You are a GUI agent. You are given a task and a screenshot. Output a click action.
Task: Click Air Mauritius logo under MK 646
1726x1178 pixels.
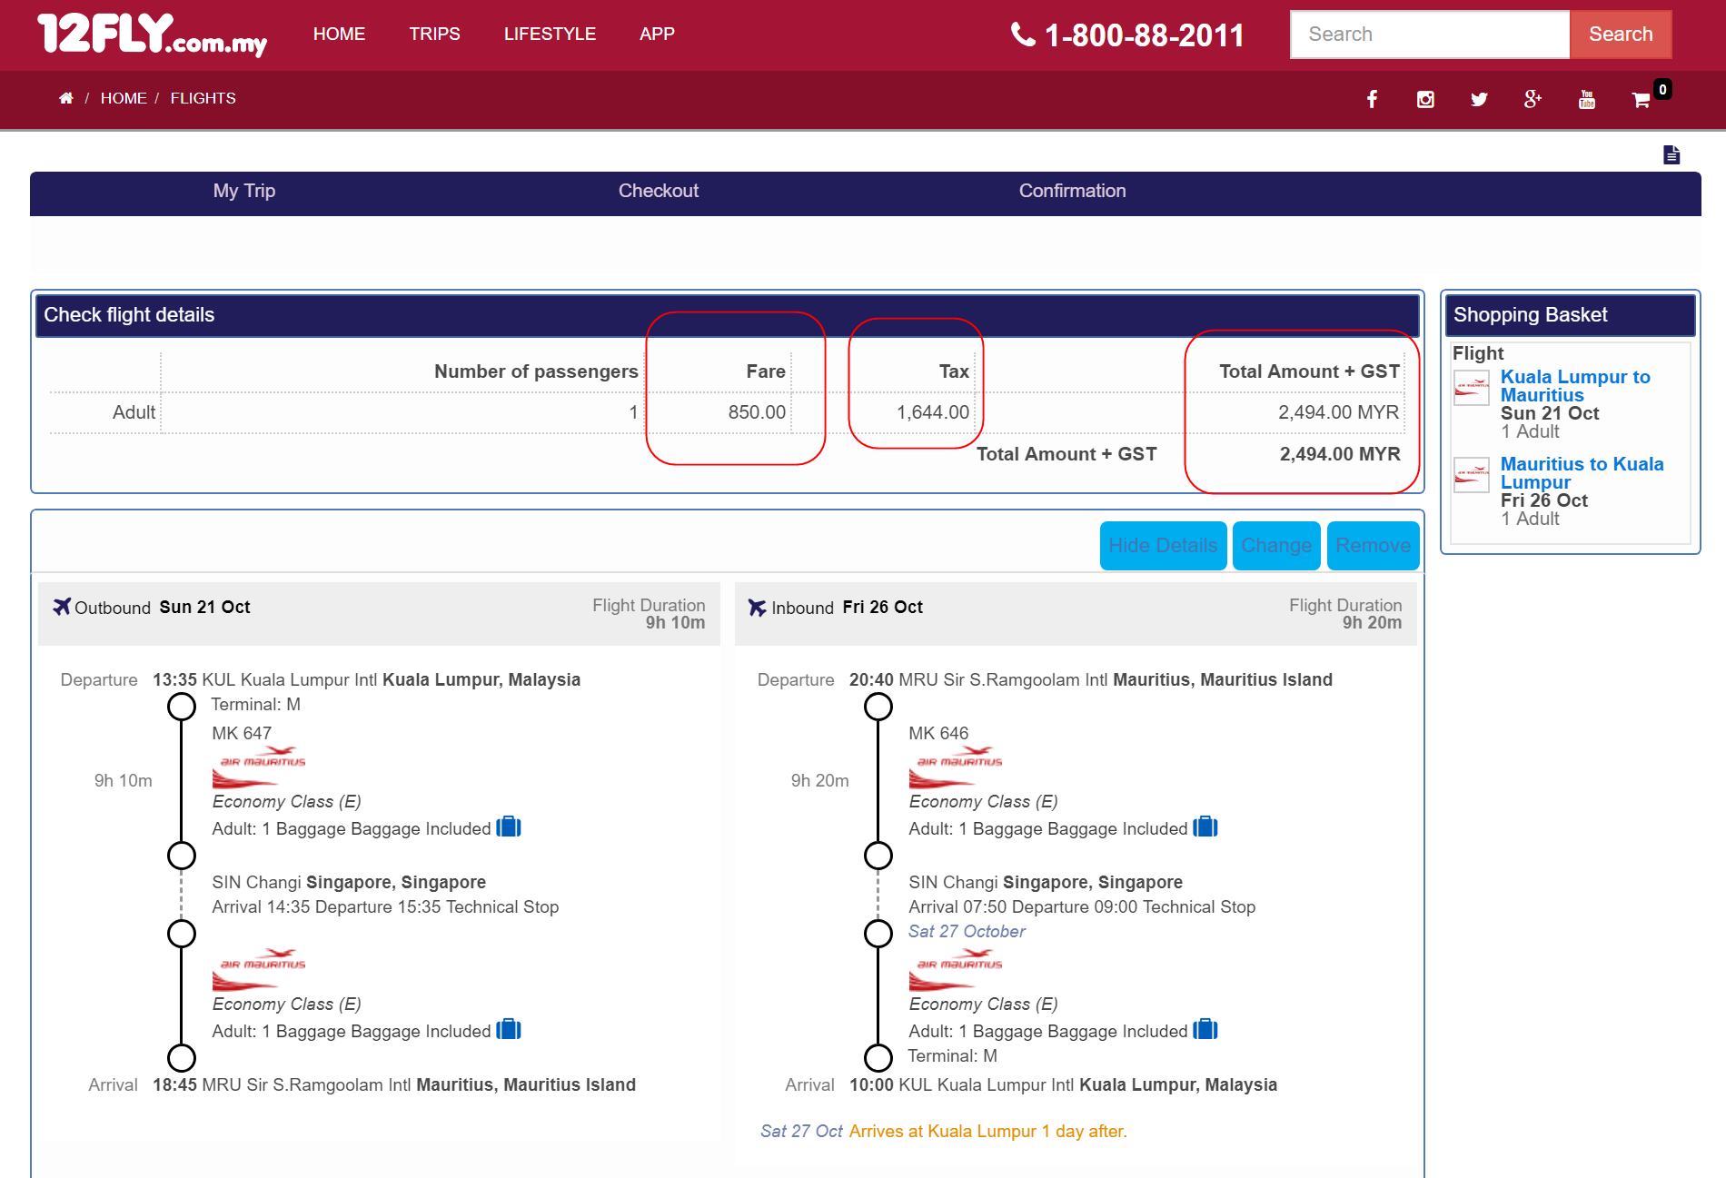click(x=956, y=767)
